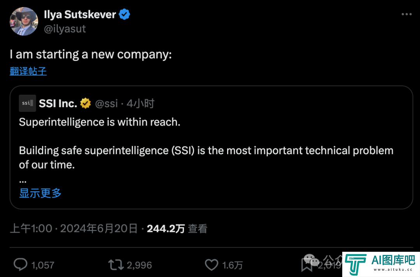Open the Ilya Sutskever display name
The height and width of the screenshot is (277, 420).
(x=80, y=14)
